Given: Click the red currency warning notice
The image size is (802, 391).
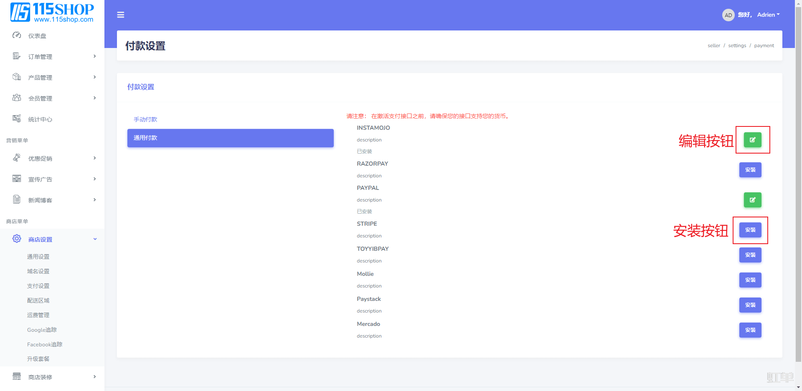Looking at the screenshot, I should 428,116.
